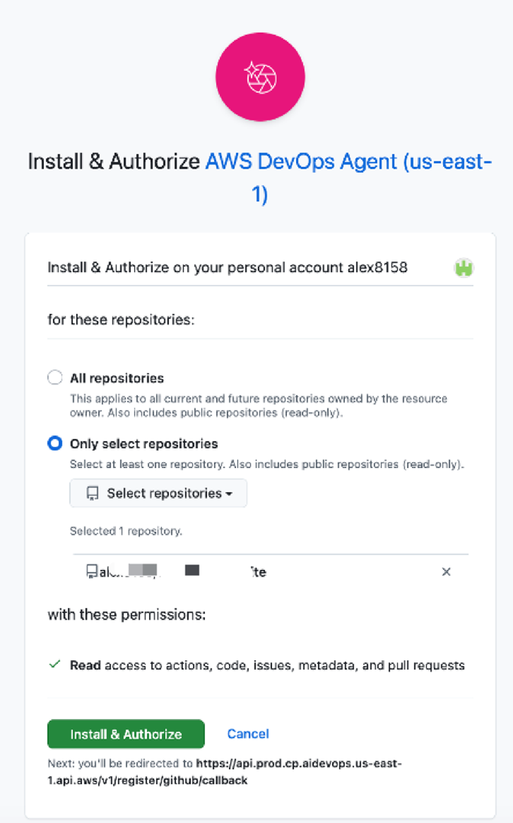
Task: Click the 'Install & Authorize on your personal account' heading
Action: (227, 268)
